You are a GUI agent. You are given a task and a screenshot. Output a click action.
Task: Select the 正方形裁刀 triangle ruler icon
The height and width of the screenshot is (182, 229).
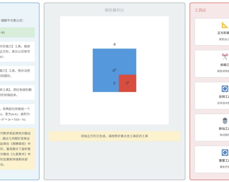click(x=225, y=25)
